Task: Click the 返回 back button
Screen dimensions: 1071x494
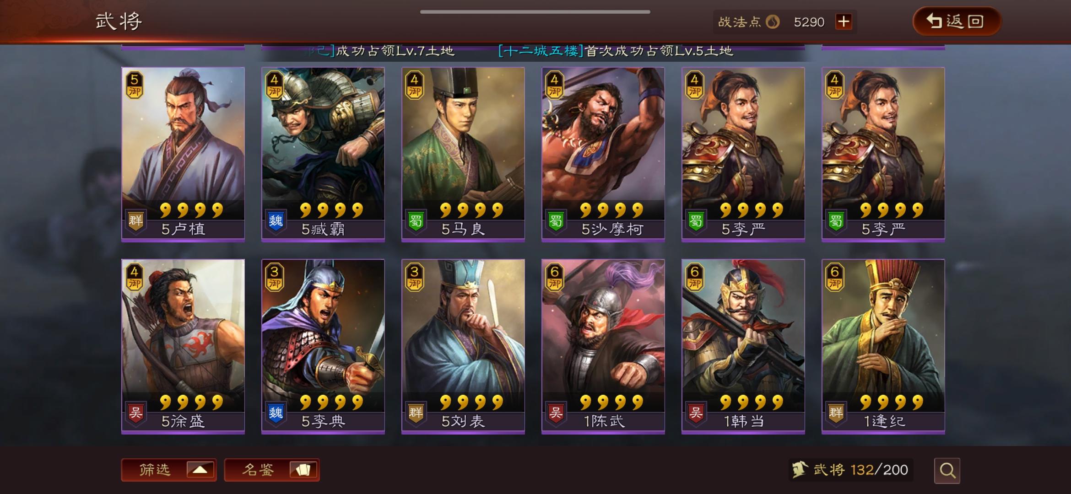Action: coord(957,21)
